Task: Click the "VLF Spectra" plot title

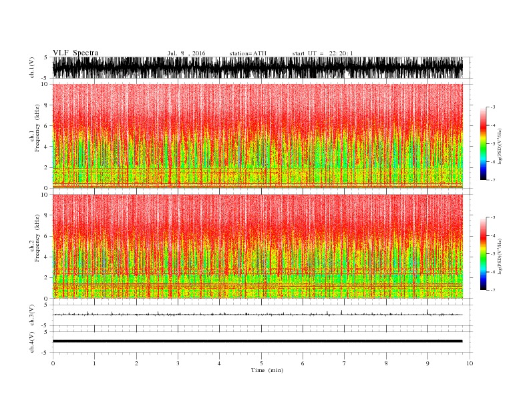Action: click(75, 53)
